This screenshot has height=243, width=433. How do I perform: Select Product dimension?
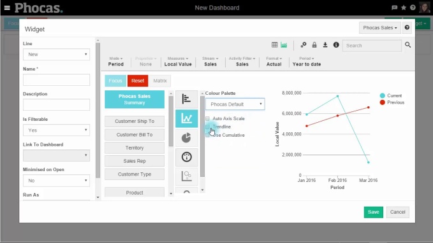pyautogui.click(x=135, y=192)
